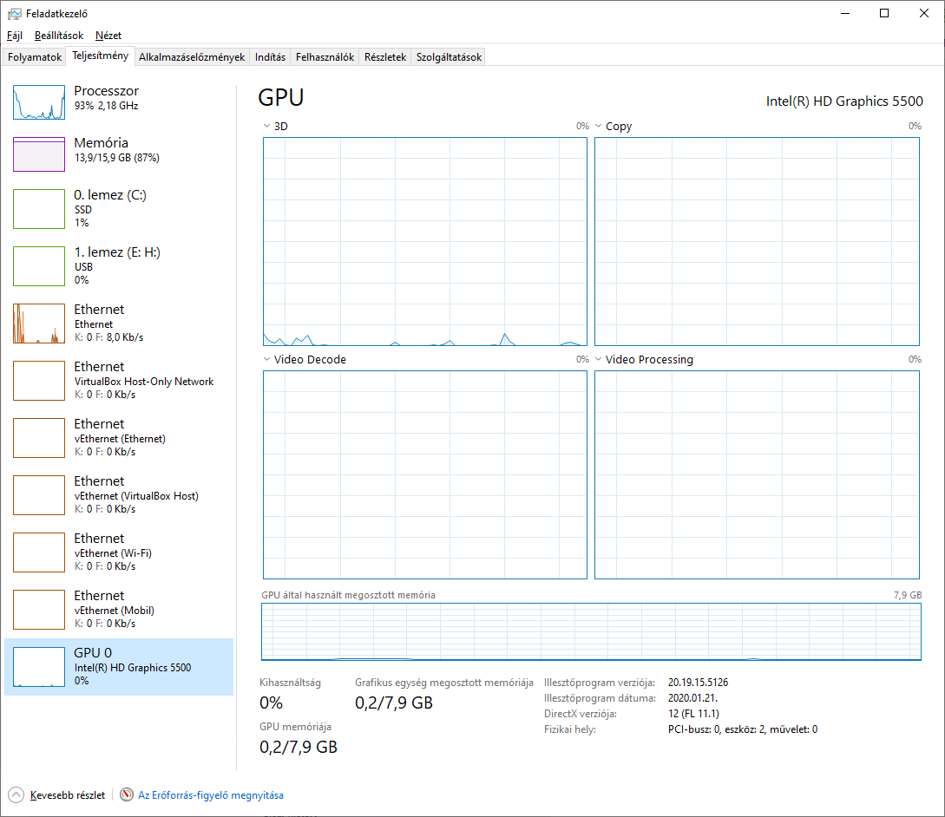Screen dimensions: 945x817
Task: Switch to the Szolgáltatások tab
Action: (x=449, y=56)
